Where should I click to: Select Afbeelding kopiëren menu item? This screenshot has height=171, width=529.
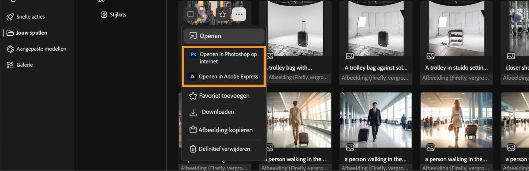click(224, 130)
